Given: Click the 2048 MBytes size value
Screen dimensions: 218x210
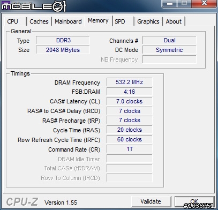Looking at the screenshot, I should 63,50.
